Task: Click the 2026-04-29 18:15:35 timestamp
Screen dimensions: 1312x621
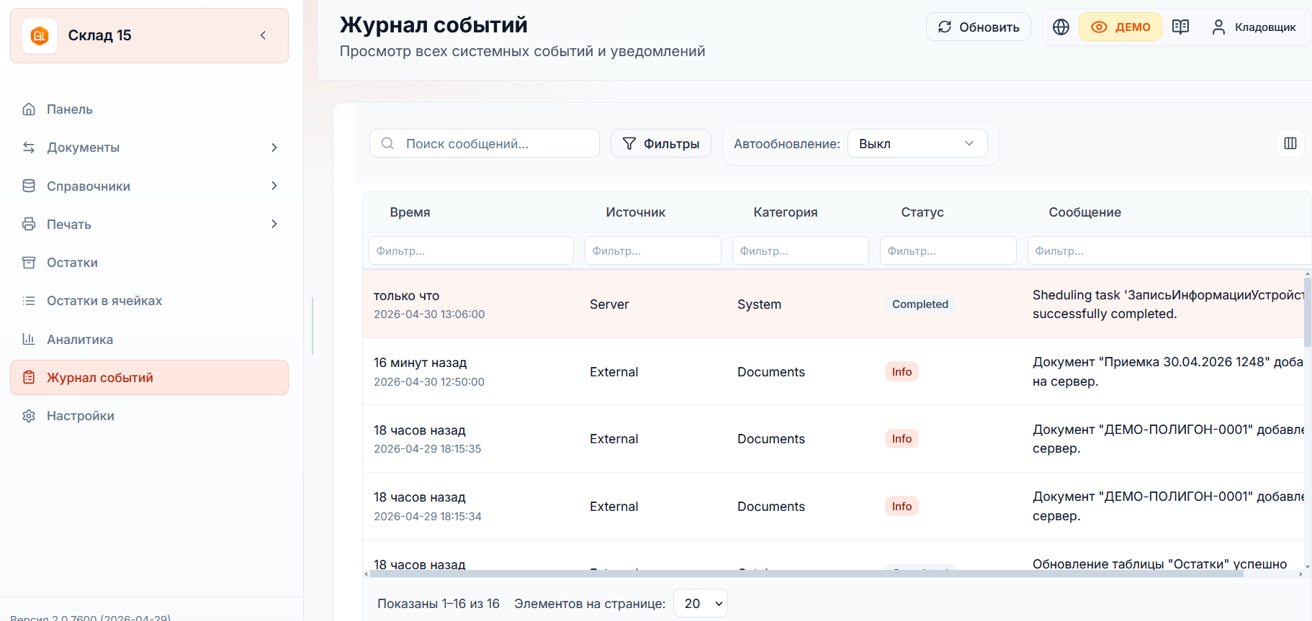Action: pyautogui.click(x=427, y=449)
